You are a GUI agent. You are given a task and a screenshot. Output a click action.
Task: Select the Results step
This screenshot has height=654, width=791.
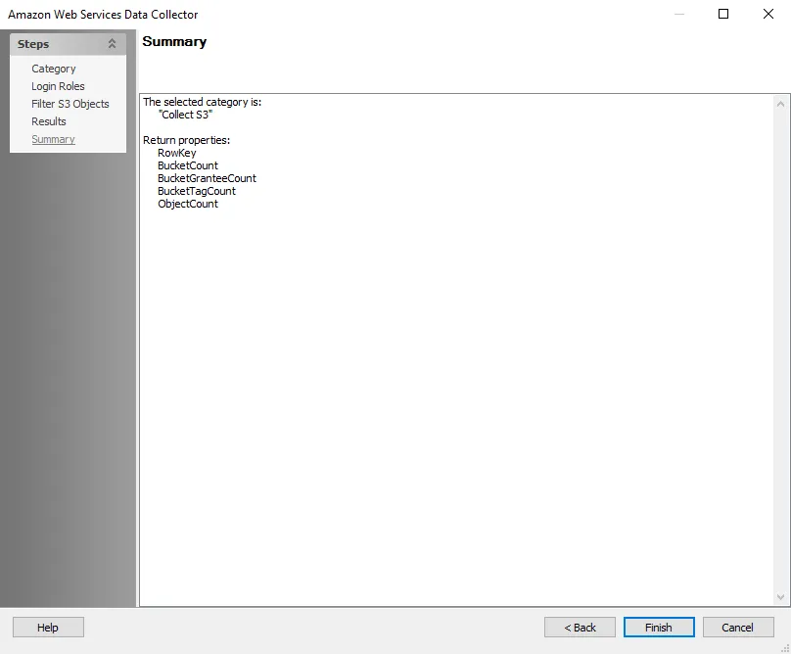coord(48,121)
